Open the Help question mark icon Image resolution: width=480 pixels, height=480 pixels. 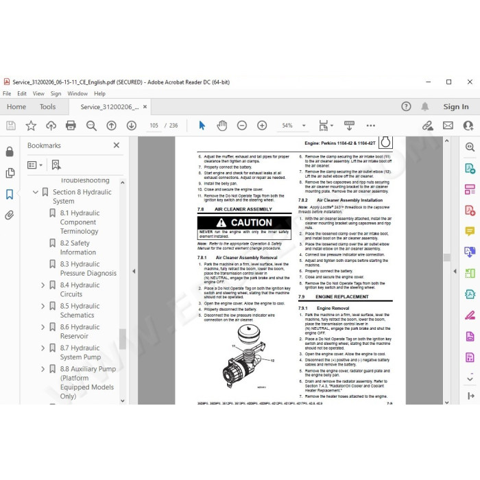(x=406, y=106)
